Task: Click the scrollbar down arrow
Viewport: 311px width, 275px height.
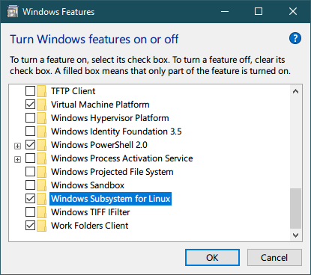Action: (295, 235)
